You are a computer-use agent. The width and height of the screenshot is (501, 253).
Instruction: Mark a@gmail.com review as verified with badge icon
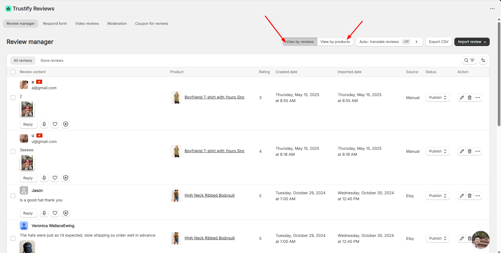[x=66, y=124]
